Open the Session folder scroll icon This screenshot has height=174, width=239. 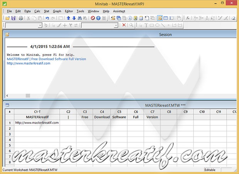(x=113, y=18)
